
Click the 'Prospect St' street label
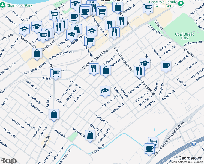pos(37,108)
